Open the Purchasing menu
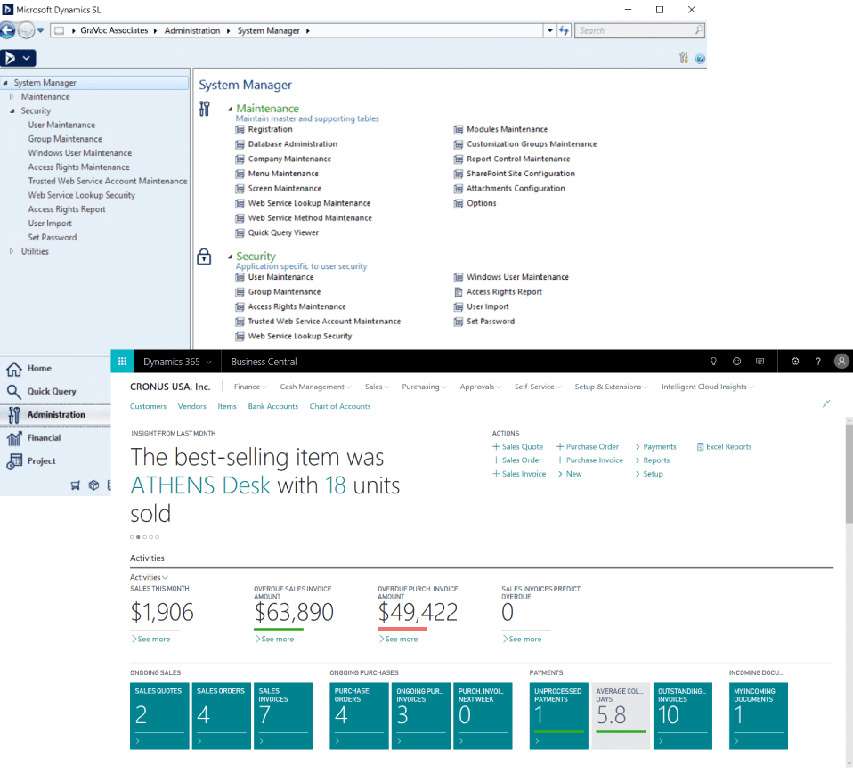 [x=425, y=387]
